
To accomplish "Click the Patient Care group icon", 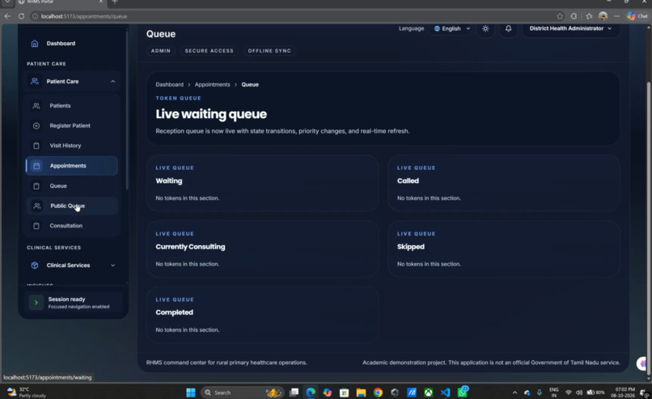I will [35, 81].
